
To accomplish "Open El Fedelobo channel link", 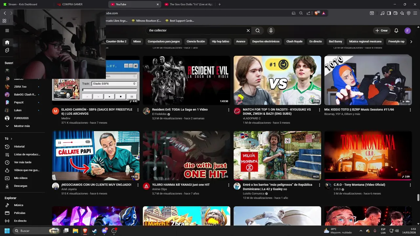I will [159, 114].
